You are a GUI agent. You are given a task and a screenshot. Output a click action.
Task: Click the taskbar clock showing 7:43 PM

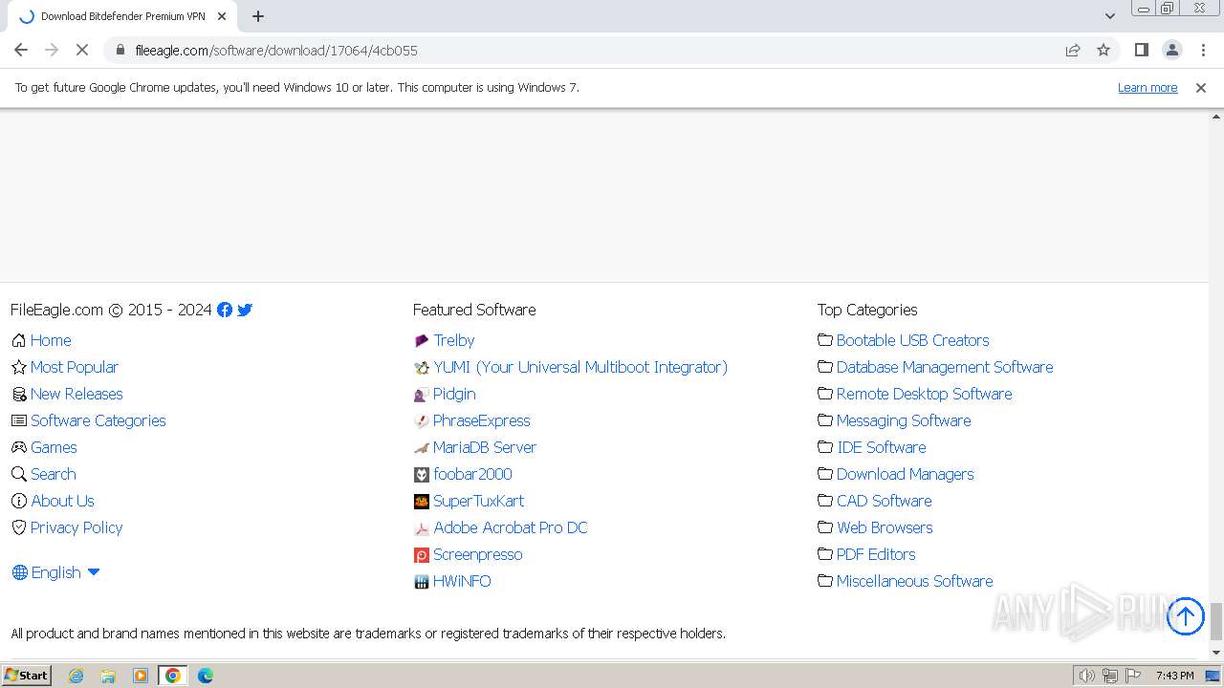click(x=1174, y=676)
